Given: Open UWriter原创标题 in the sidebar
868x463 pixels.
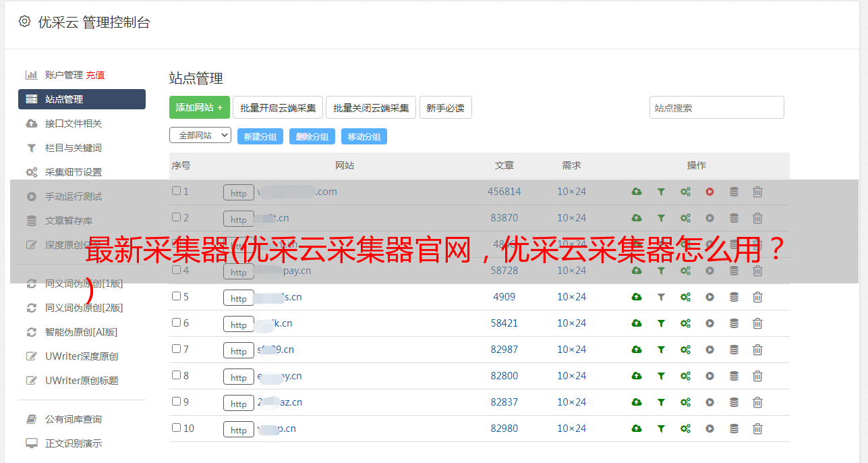Looking at the screenshot, I should 82,381.
